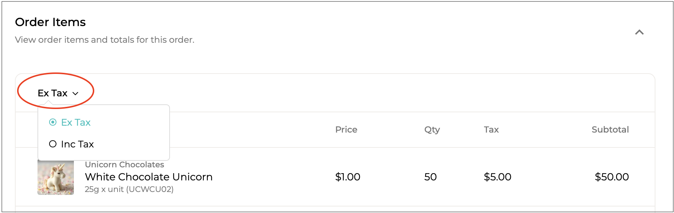The image size is (674, 213).
Task: Click the $50.00 subtotal amount
Action: (611, 177)
